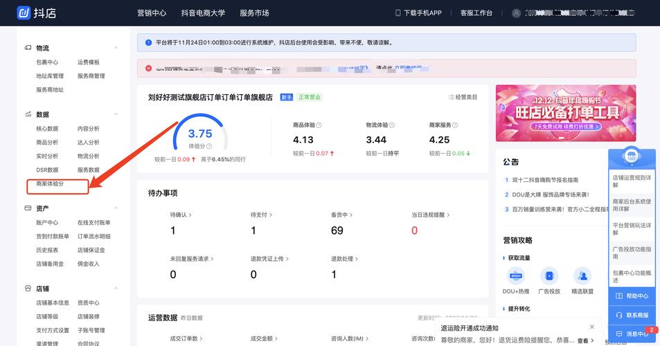Click the help icon beside 体验分
Screen dimensions: 660x346
coord(209,147)
